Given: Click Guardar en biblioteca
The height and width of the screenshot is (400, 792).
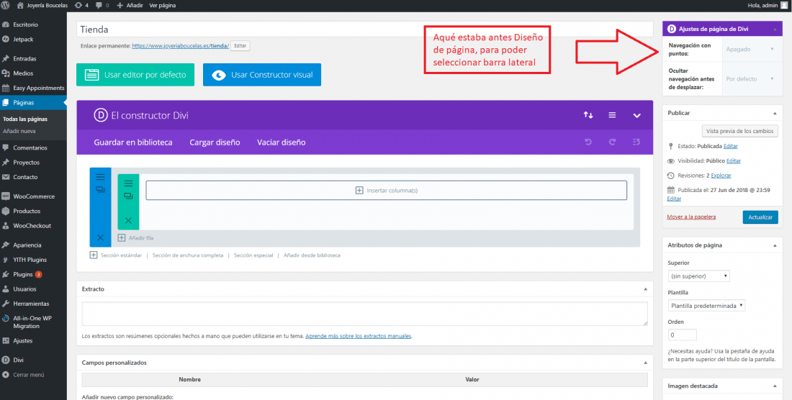Looking at the screenshot, I should click(x=133, y=142).
